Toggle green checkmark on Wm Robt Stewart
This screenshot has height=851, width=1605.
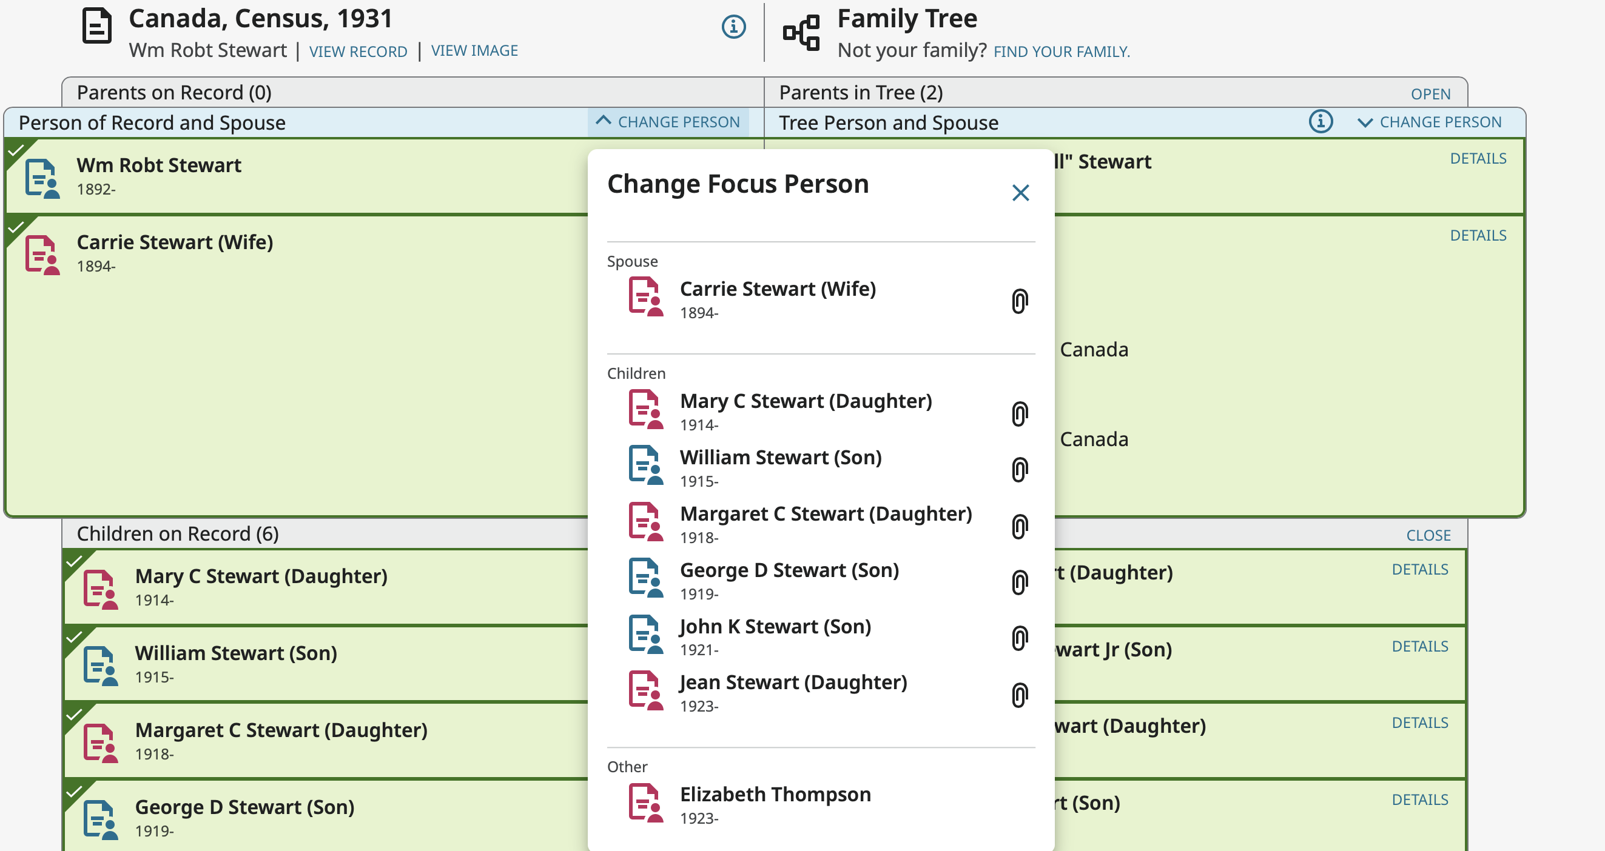click(16, 150)
